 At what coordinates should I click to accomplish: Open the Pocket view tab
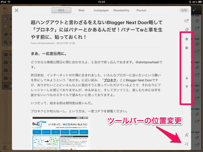(141, 10)
